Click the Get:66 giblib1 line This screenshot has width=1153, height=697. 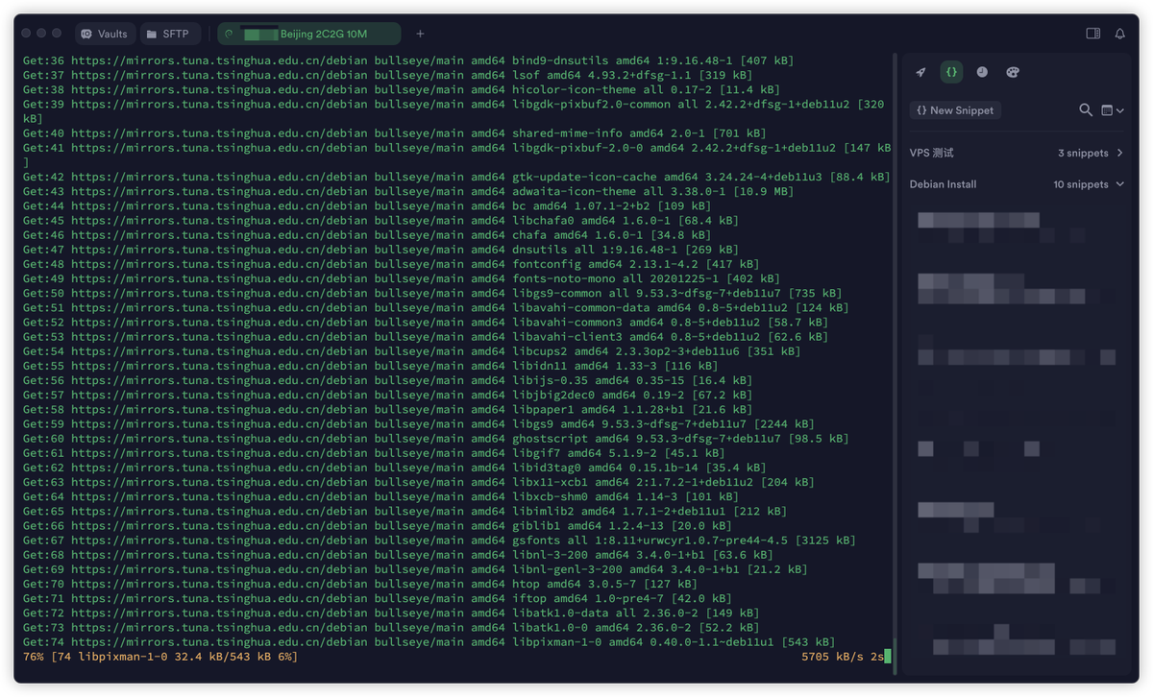coord(378,525)
